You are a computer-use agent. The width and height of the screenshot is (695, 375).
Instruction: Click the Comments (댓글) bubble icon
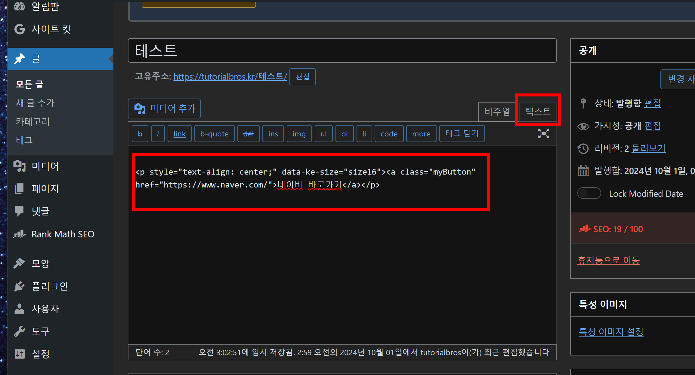point(20,211)
